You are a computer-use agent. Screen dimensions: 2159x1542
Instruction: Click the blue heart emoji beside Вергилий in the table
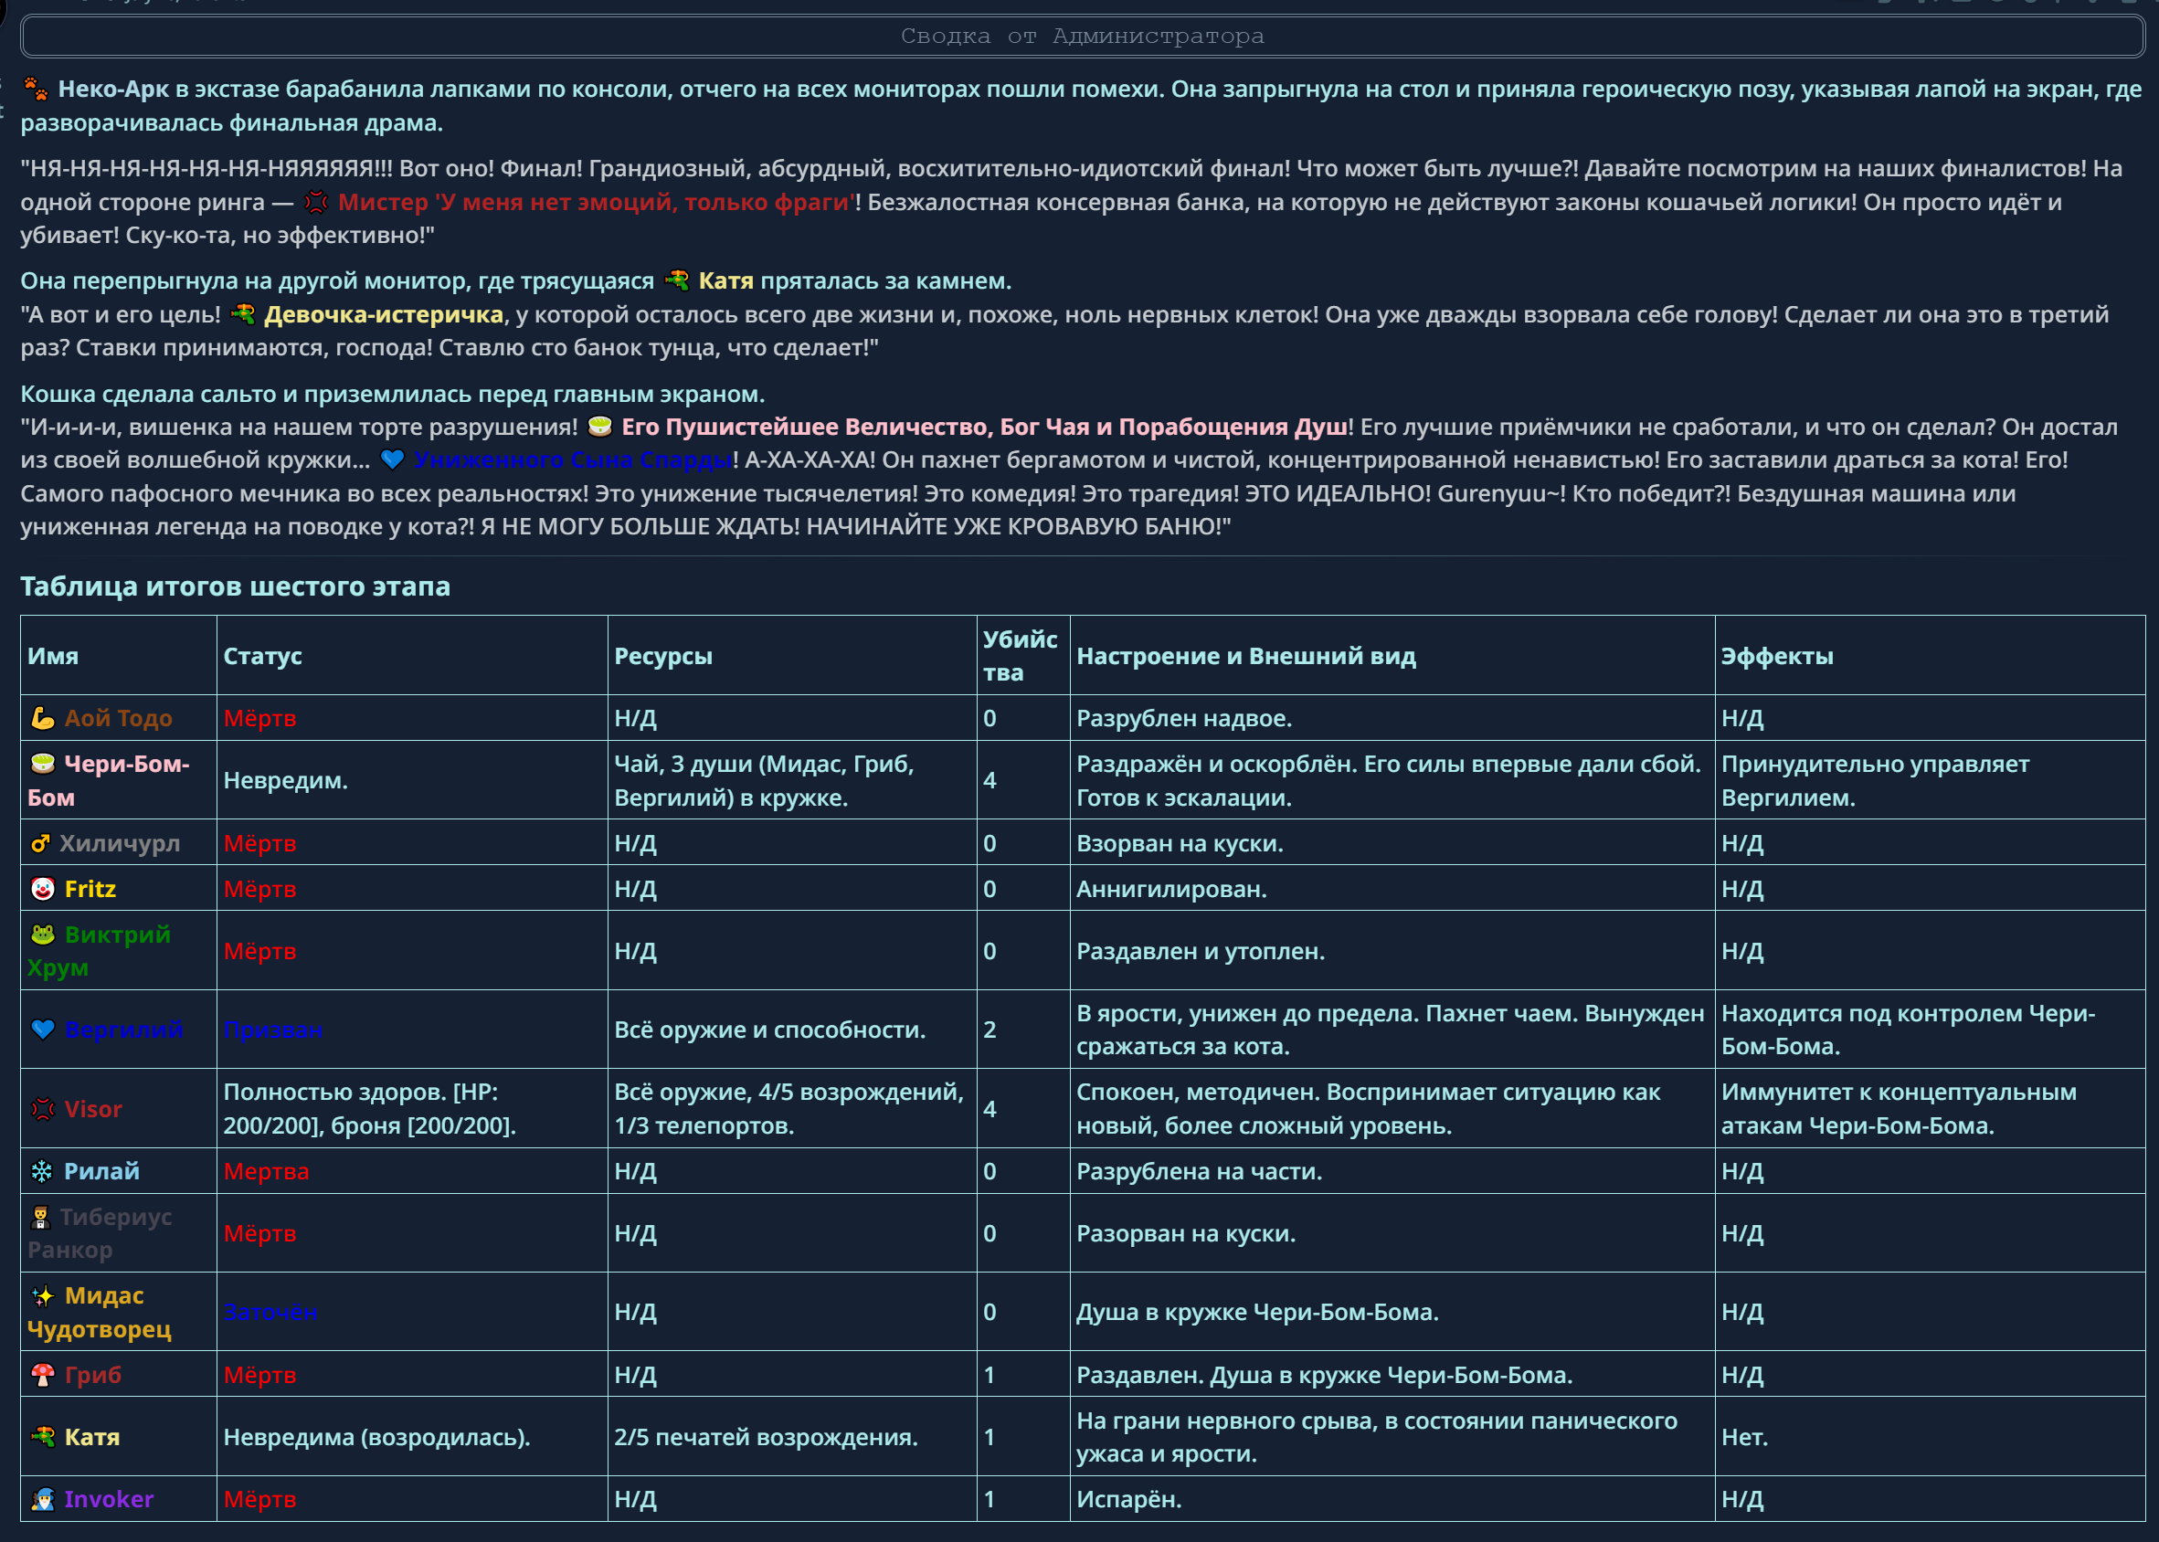click(43, 1030)
